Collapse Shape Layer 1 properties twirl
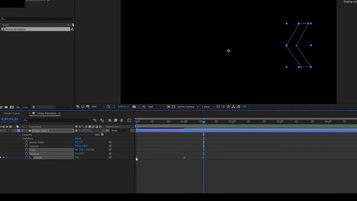The width and height of the screenshot is (357, 201). point(16,131)
